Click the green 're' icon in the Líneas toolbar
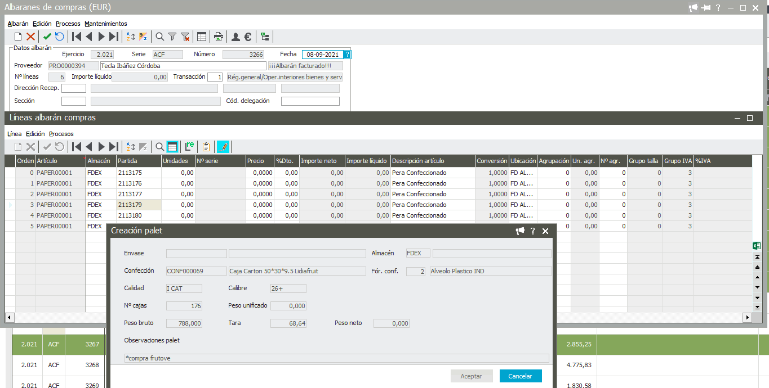Viewport: 769px width, 388px height. 190,147
